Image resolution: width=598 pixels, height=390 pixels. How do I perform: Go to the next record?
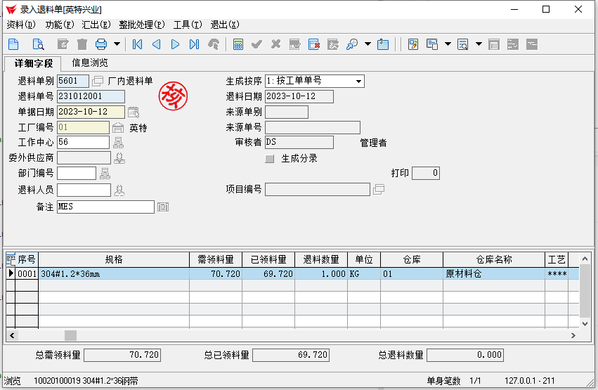175,44
